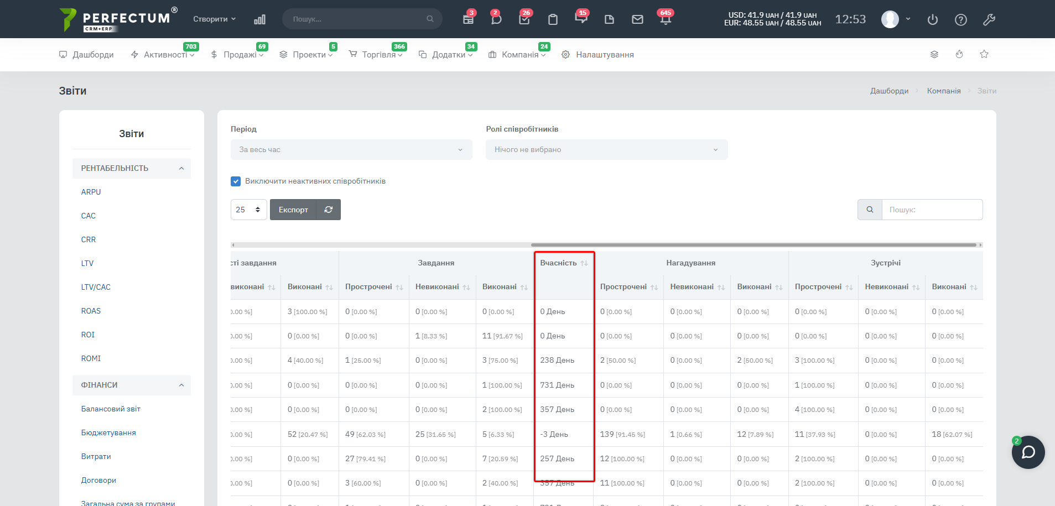
Task: Click the wrench setup icon
Action: [x=989, y=20]
